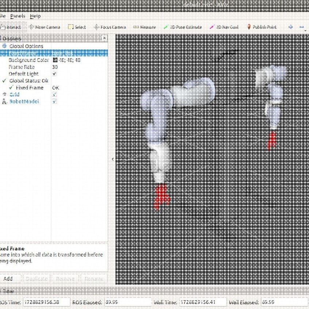Select the Move Camera tool

tap(45, 27)
